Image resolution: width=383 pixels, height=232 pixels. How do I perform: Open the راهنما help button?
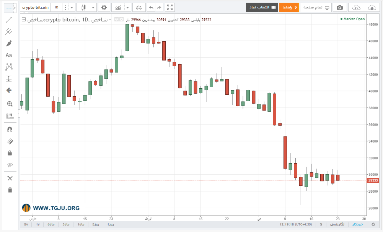tap(289, 8)
